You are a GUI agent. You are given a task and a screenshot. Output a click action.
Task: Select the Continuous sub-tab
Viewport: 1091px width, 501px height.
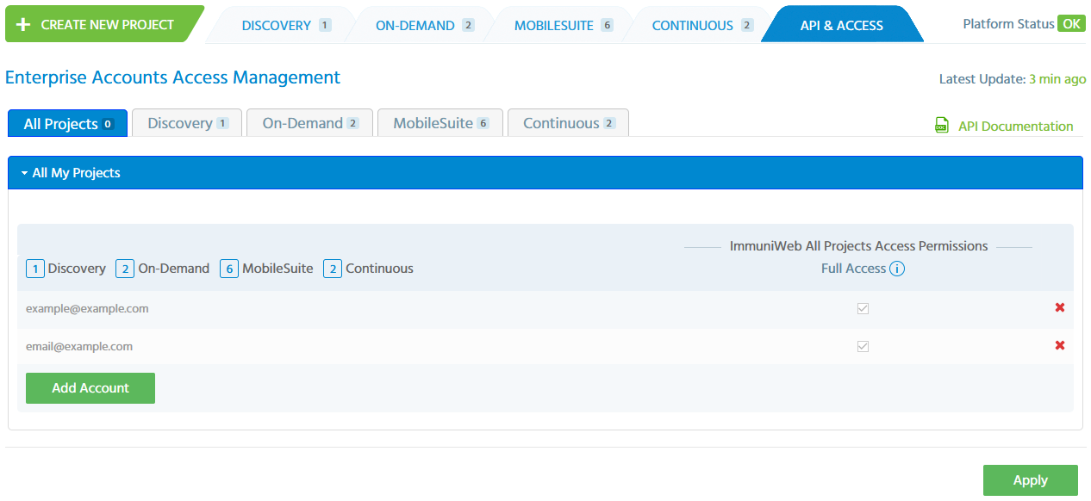click(568, 123)
